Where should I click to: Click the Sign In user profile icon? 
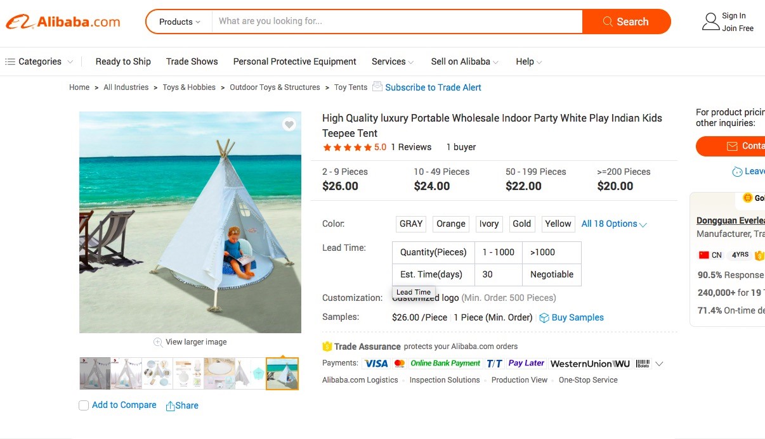[x=710, y=22]
